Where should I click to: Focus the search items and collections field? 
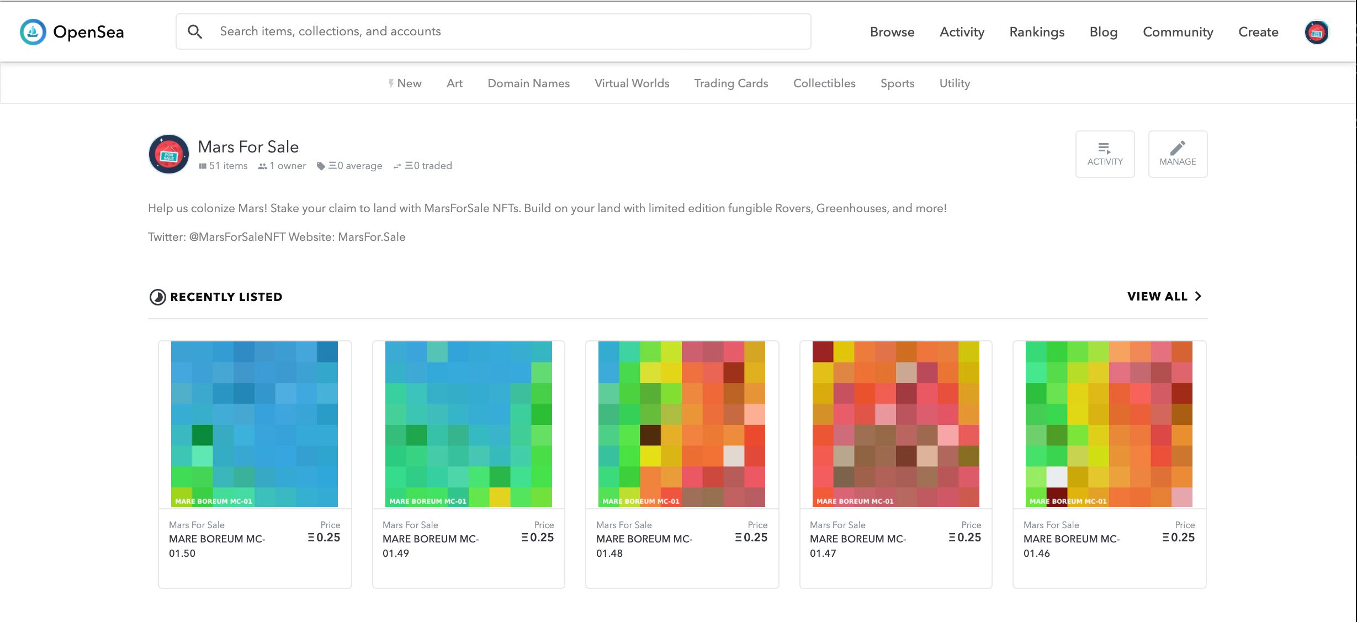494,31
